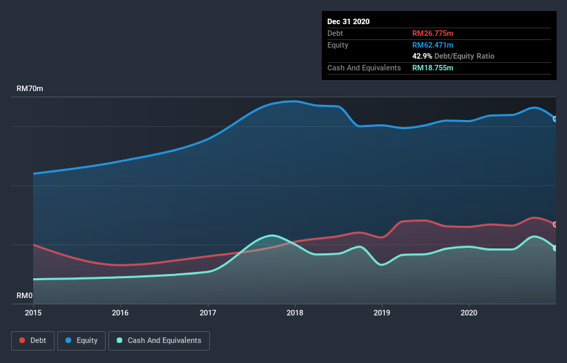Toggle the Equity series legend button
The image size is (567, 363).
pos(81,341)
